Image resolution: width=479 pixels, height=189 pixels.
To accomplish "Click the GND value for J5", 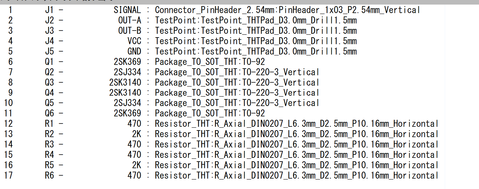I will point(134,51).
